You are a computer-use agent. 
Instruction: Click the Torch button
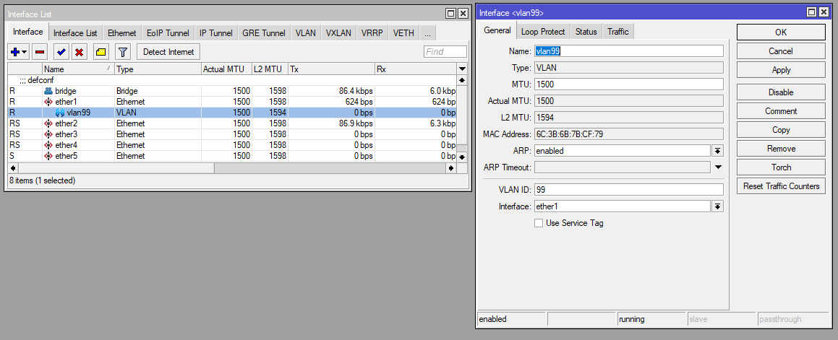click(x=781, y=167)
